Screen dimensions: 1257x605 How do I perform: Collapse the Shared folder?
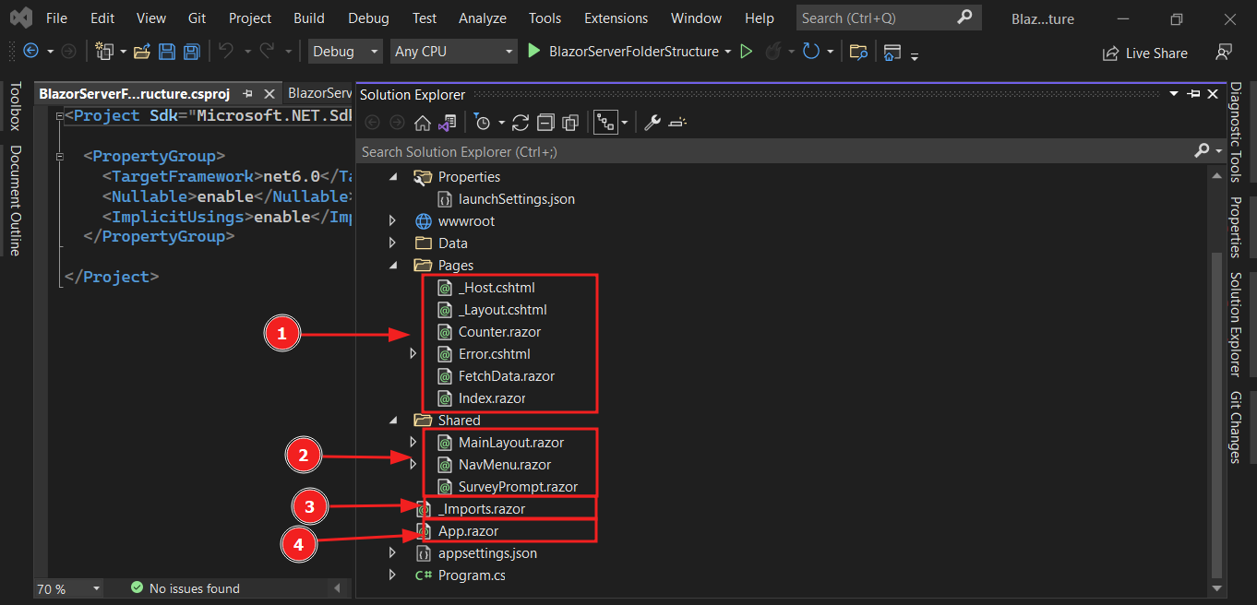(x=392, y=421)
